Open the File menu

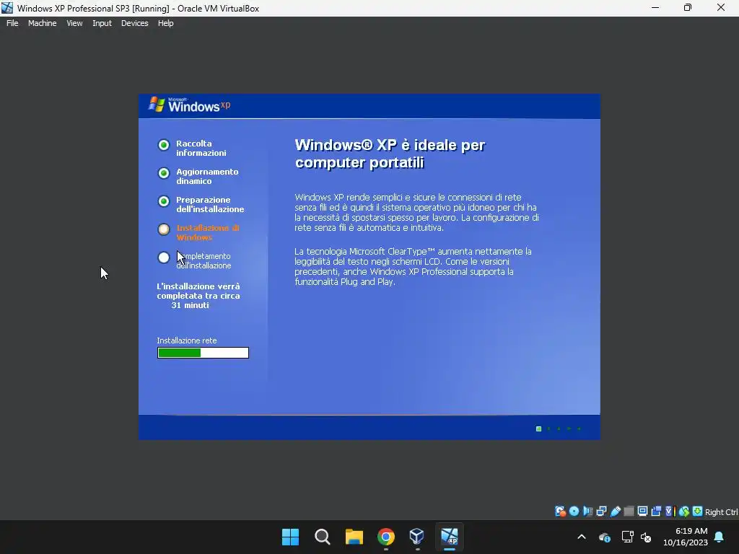pyautogui.click(x=12, y=23)
